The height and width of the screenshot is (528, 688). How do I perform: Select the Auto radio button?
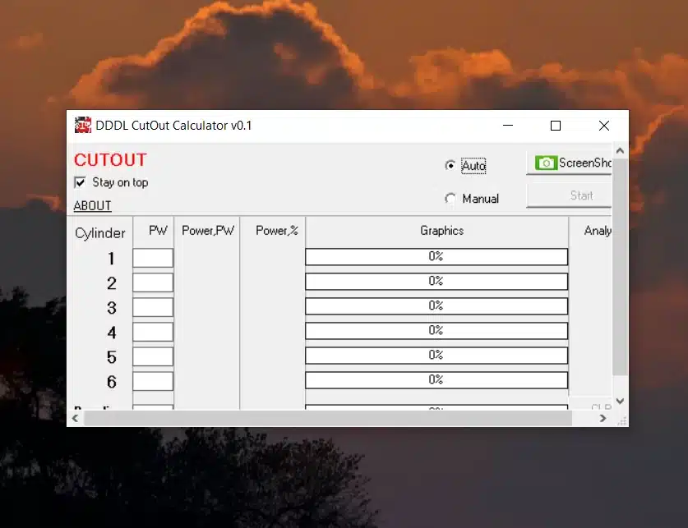pyautogui.click(x=450, y=164)
